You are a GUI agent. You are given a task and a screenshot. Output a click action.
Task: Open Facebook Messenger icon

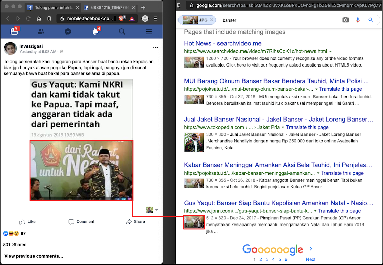point(68,32)
